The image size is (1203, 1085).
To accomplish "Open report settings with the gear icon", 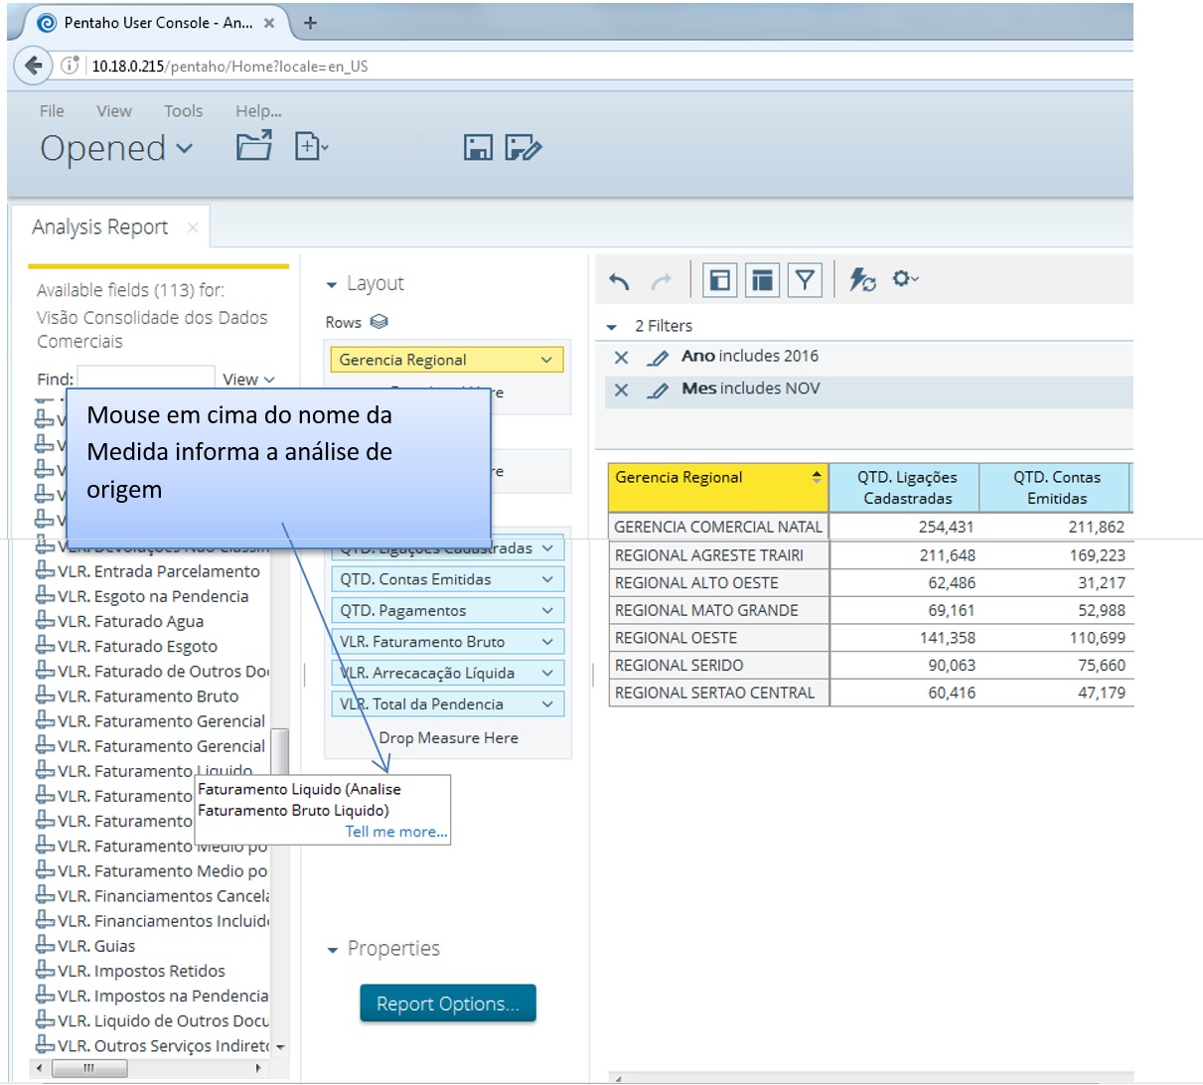I will (x=902, y=281).
